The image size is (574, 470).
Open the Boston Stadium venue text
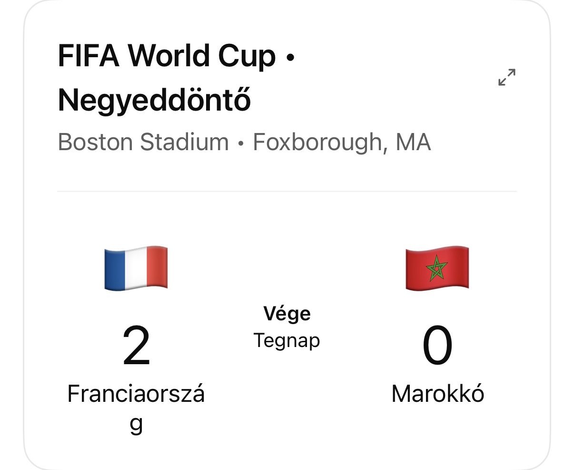pos(143,142)
